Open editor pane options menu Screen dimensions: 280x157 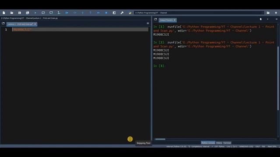[x=148, y=23]
